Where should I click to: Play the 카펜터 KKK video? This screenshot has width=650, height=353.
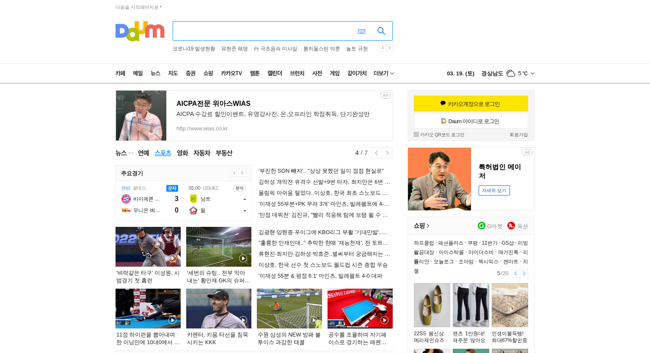[243, 320]
